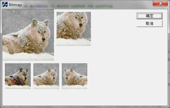Click the Bitmap application icon in title bar
This screenshot has width=170, height=108.
pyautogui.click(x=5, y=5)
